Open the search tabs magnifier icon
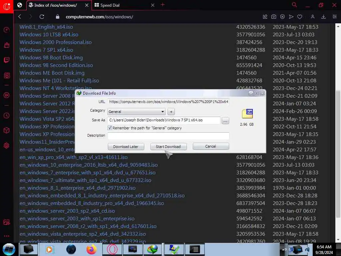 294,5
